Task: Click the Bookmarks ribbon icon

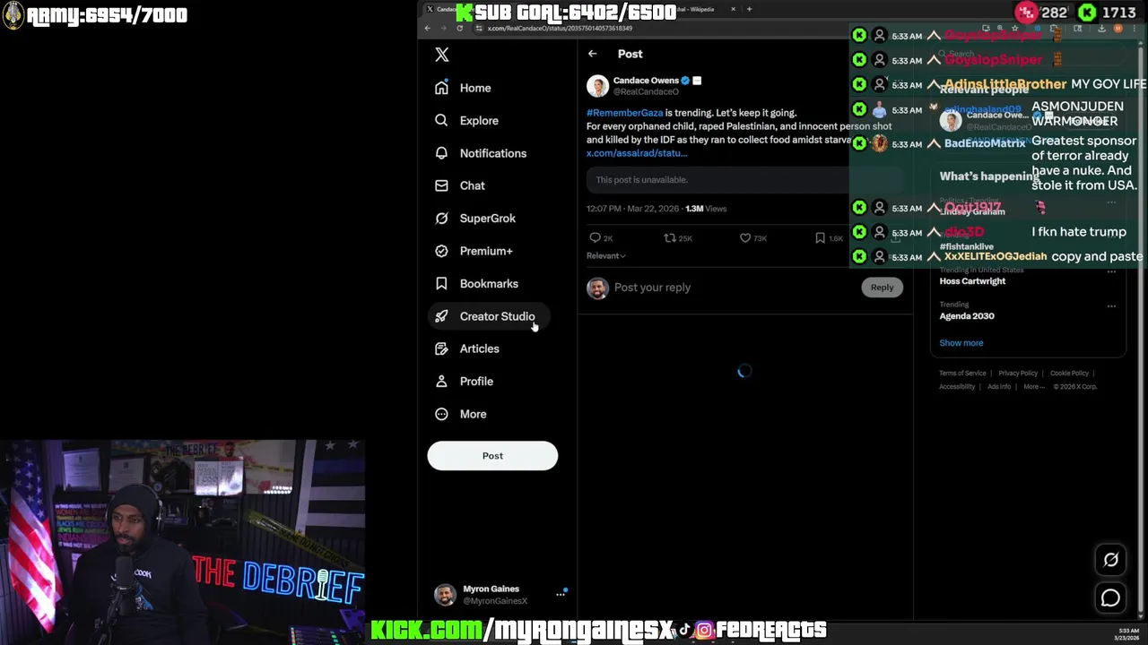Action: 441,283
